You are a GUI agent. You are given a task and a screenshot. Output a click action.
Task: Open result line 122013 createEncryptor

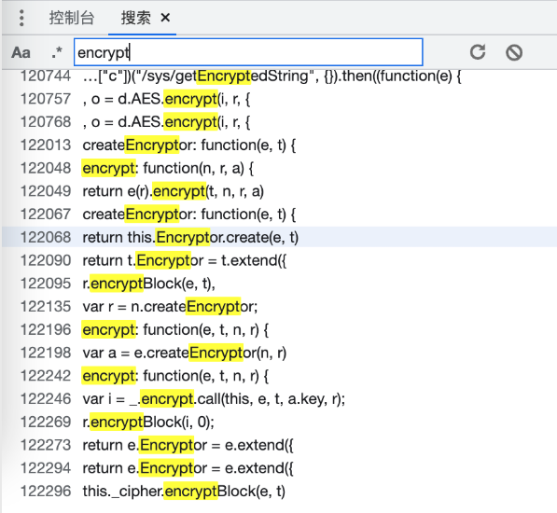pos(279,146)
